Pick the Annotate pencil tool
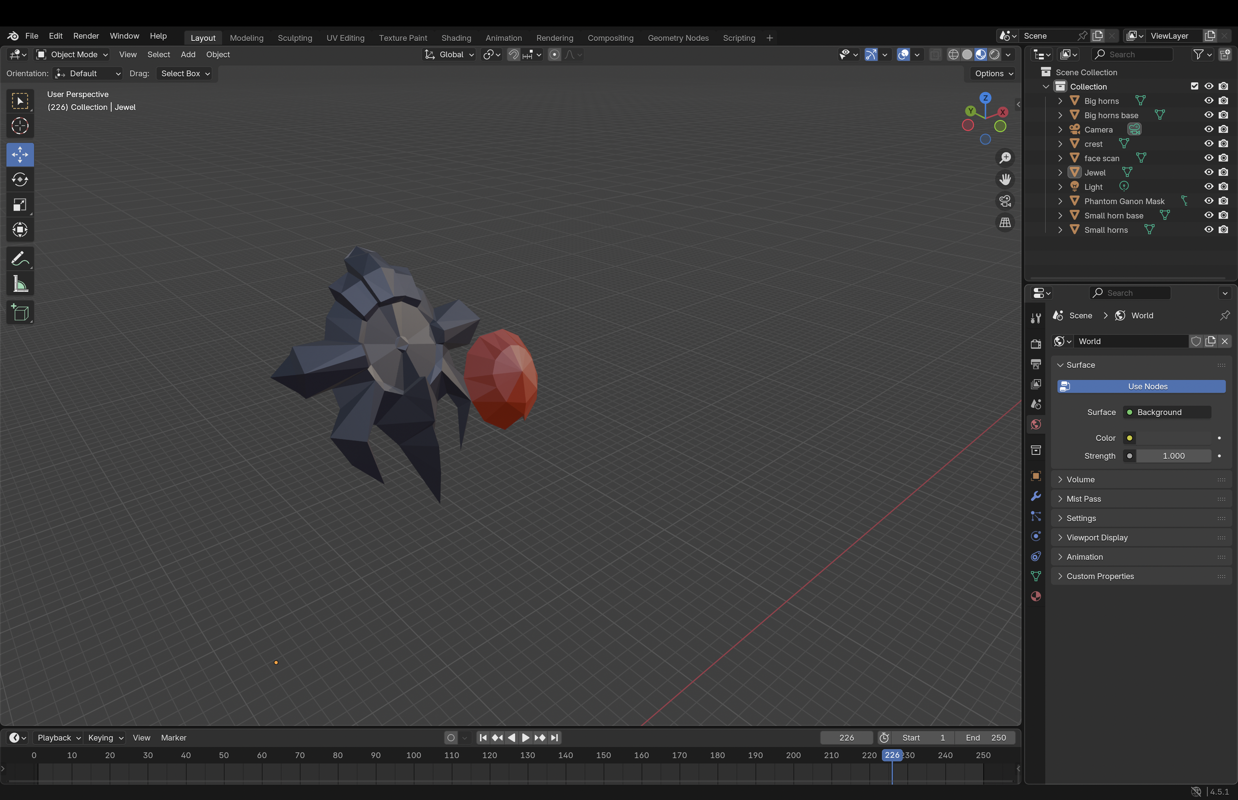The width and height of the screenshot is (1238, 800). [20, 259]
